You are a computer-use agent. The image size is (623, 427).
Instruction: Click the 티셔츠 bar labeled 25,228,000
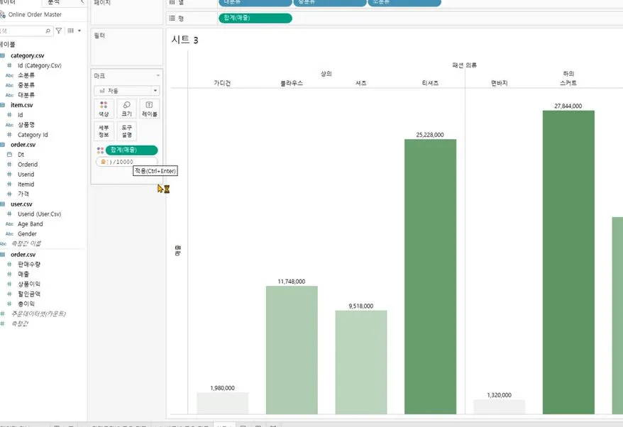coord(430,277)
